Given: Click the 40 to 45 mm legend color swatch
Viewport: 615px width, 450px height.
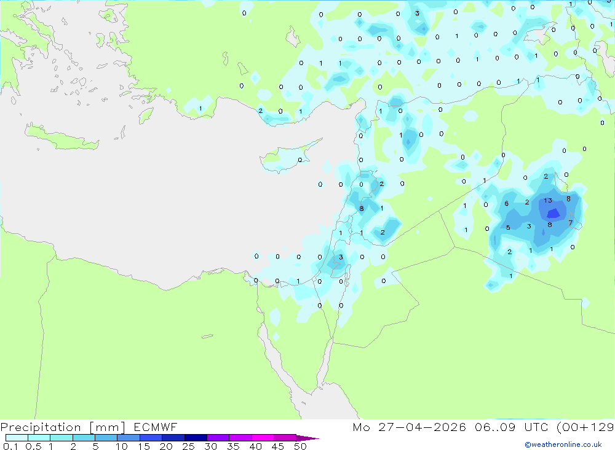Looking at the screenshot, I should (x=263, y=438).
